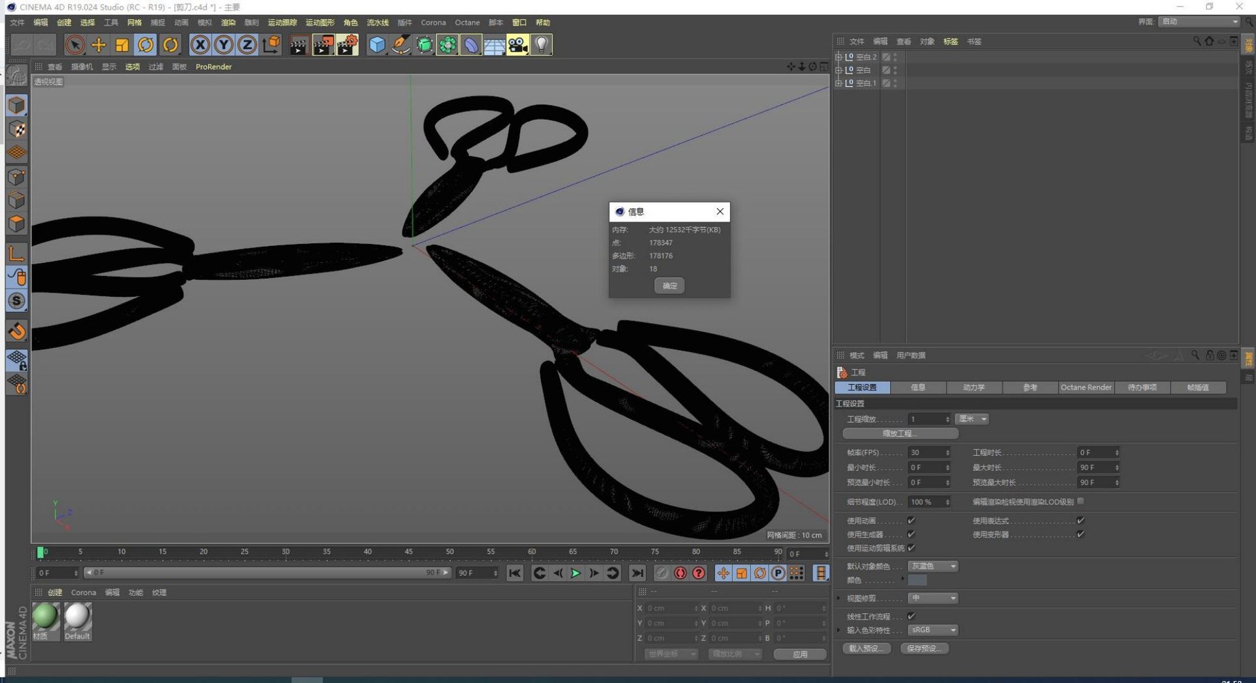The height and width of the screenshot is (683, 1256).
Task: Switch to the Octane Render tab
Action: [1086, 387]
